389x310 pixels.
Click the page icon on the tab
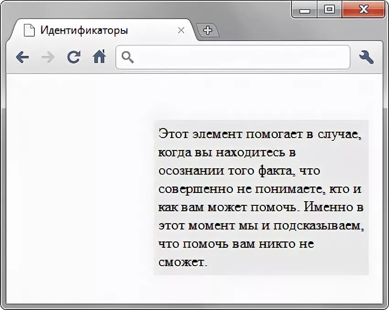(29, 30)
